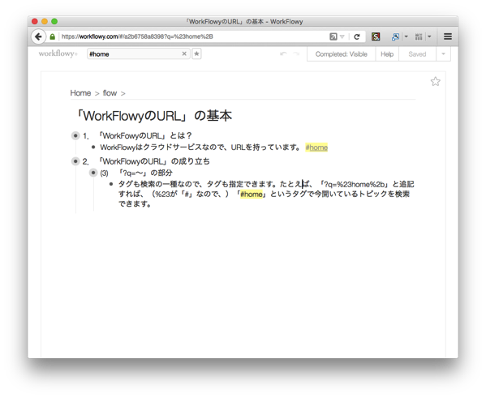The width and height of the screenshot is (486, 398).
Task: Click bullet of WorkFlowyはクラウドサービス item
Action: (x=93, y=147)
